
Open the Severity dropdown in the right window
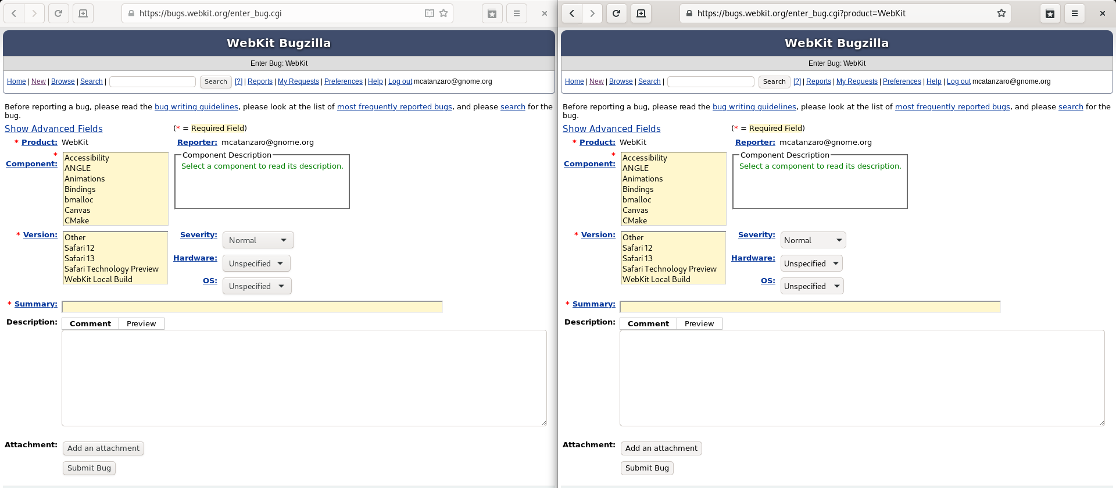(813, 240)
